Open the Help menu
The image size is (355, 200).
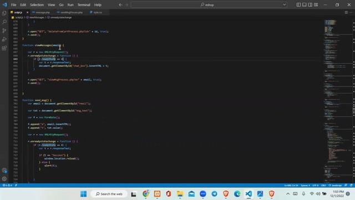[98, 5]
